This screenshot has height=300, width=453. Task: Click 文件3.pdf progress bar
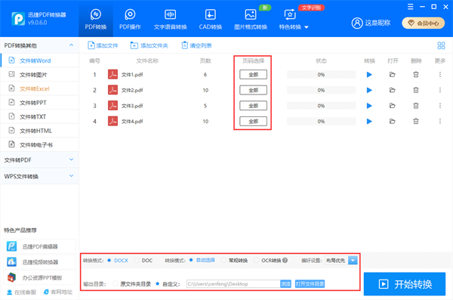(322, 106)
